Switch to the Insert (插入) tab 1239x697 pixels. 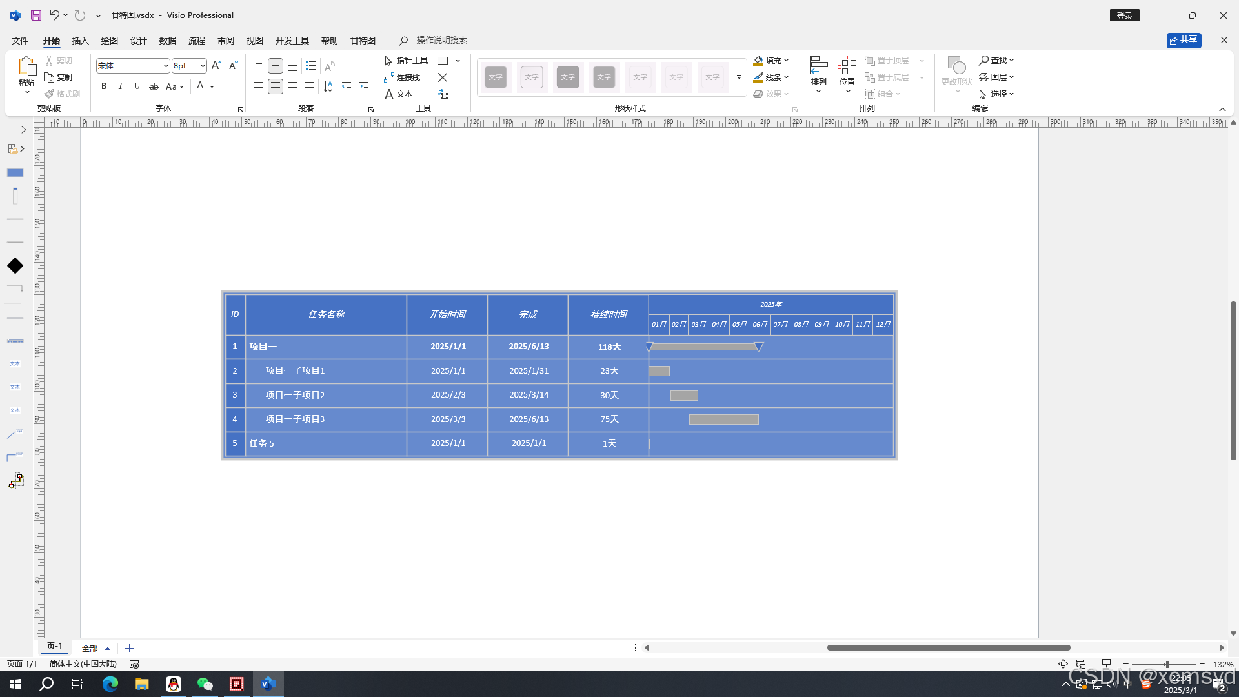[80, 41]
